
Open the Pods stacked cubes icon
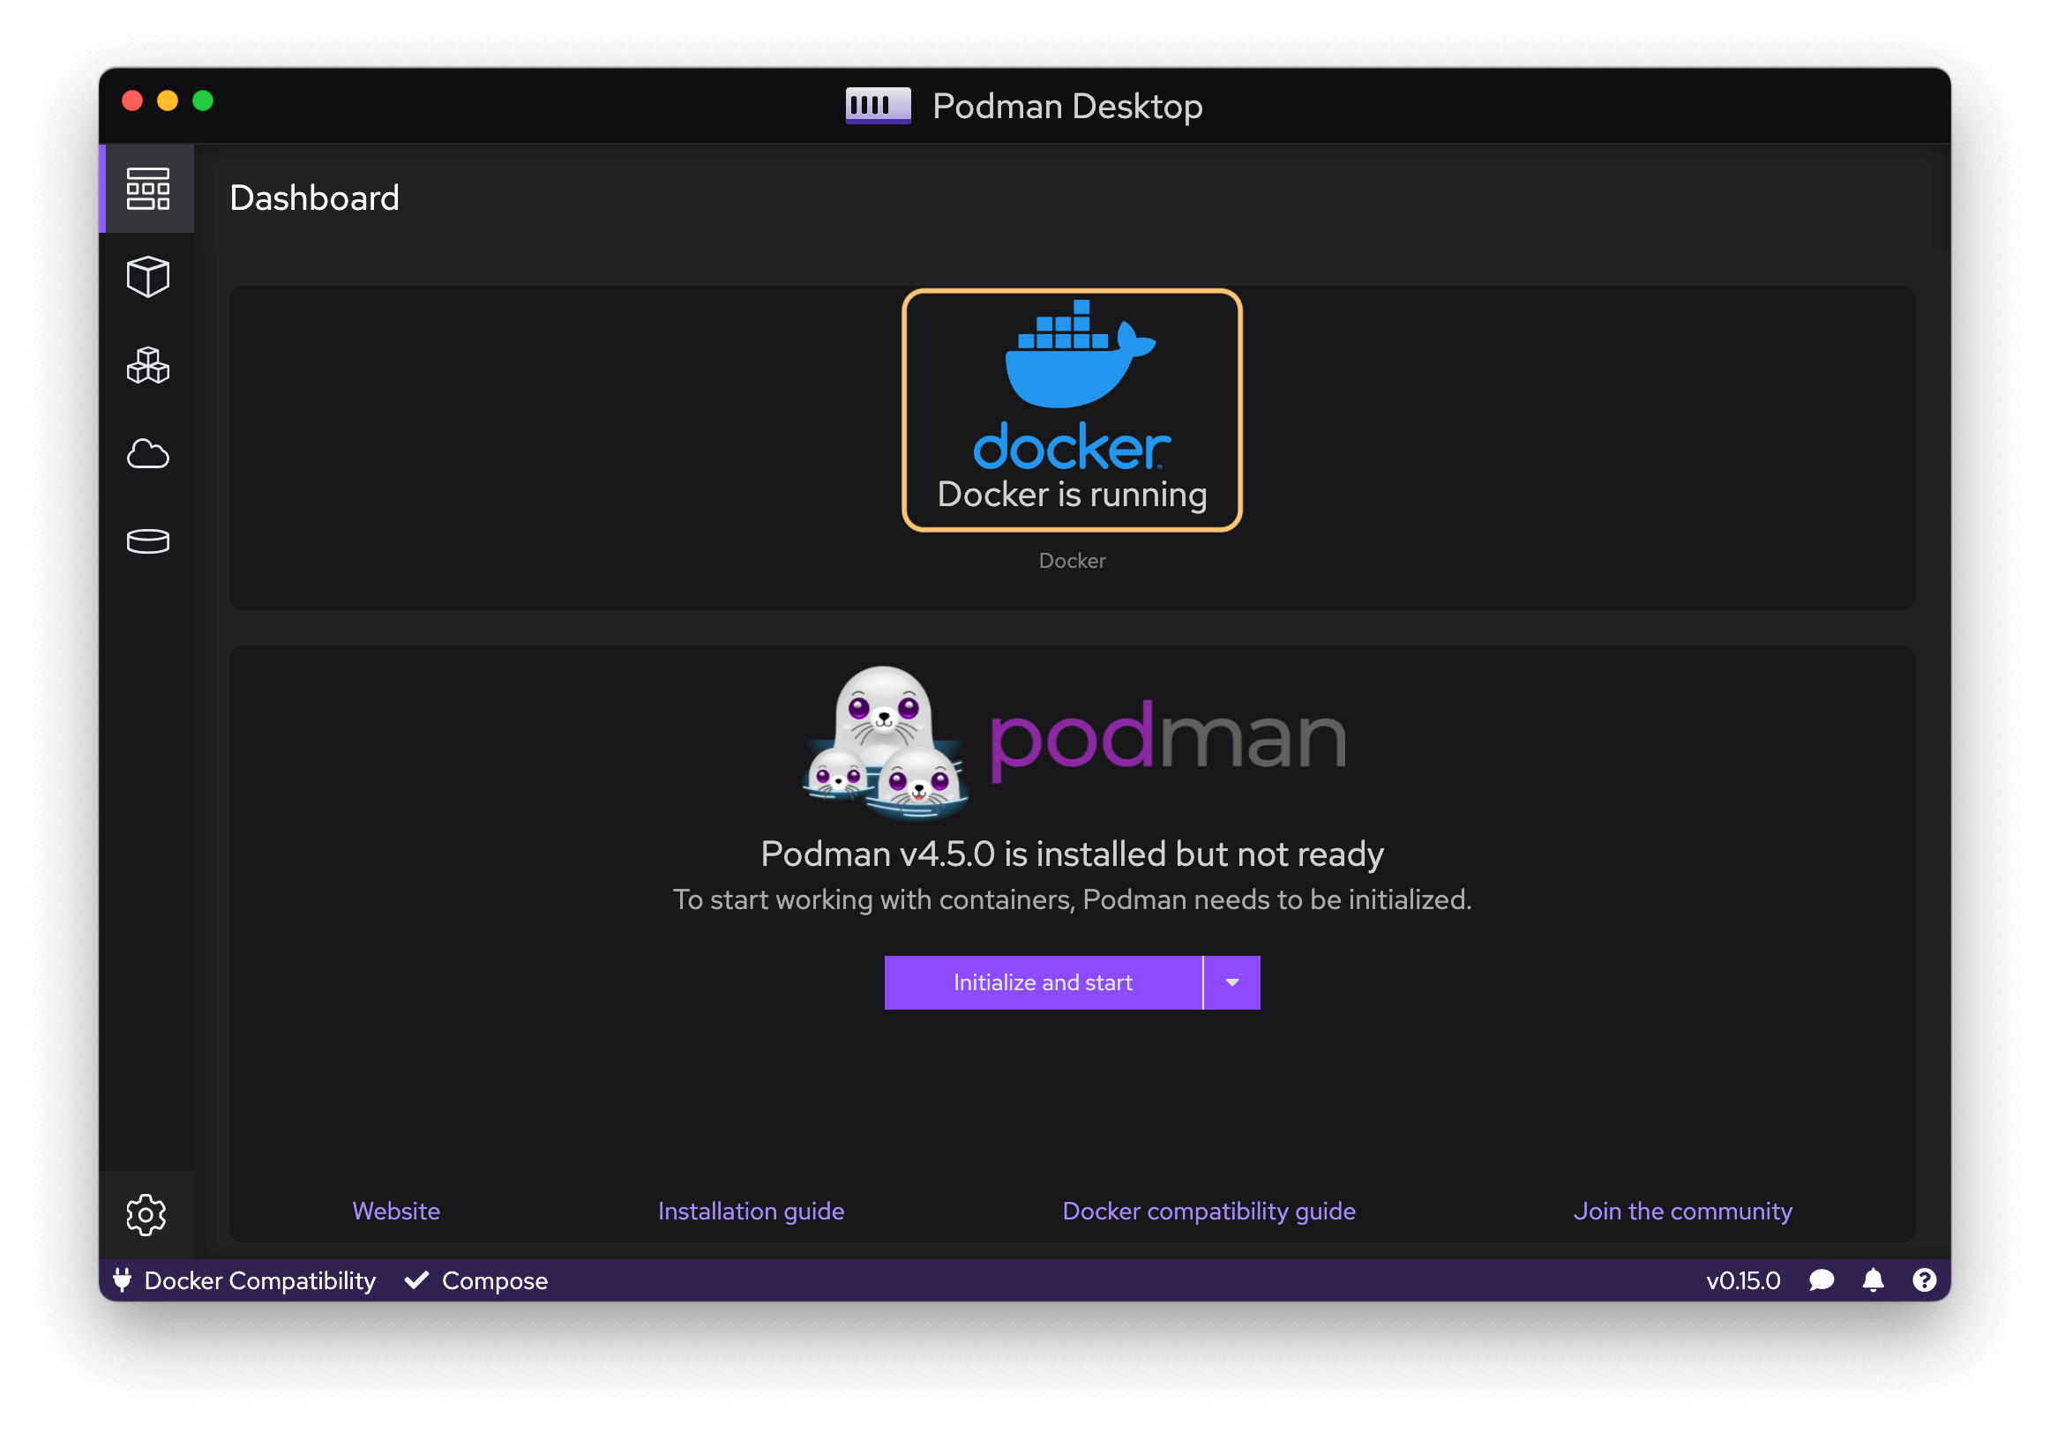coord(147,365)
